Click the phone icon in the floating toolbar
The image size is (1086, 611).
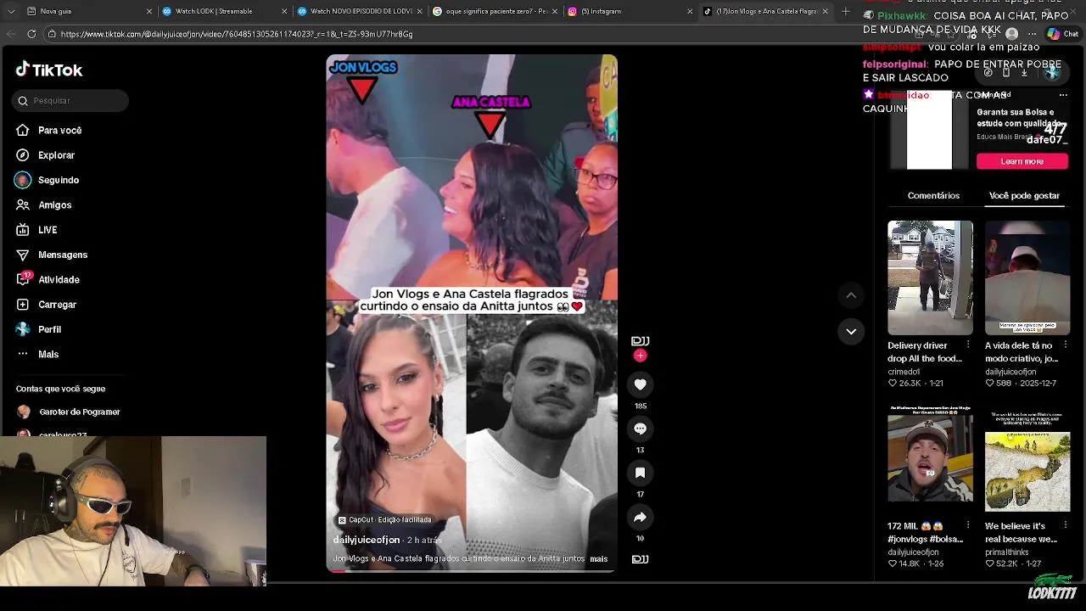pyautogui.click(x=1006, y=73)
